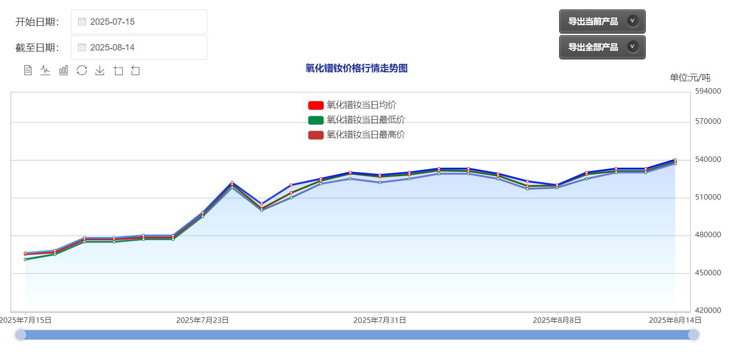
Task: Open the chart data view icon
Action: pos(28,70)
